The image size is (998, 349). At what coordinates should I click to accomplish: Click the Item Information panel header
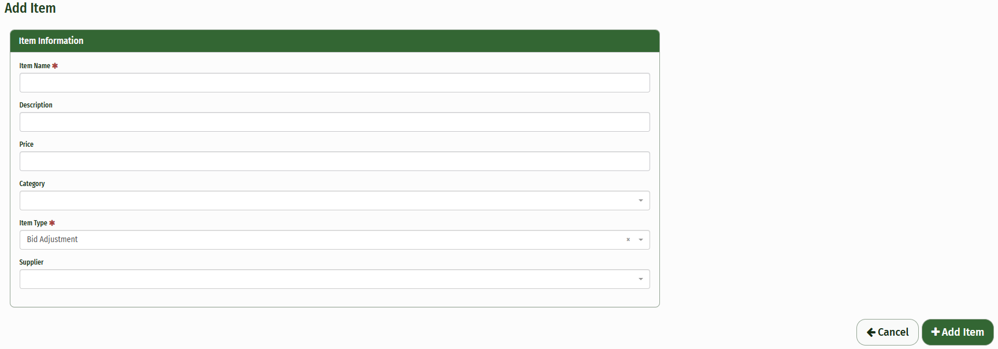pyautogui.click(x=335, y=41)
